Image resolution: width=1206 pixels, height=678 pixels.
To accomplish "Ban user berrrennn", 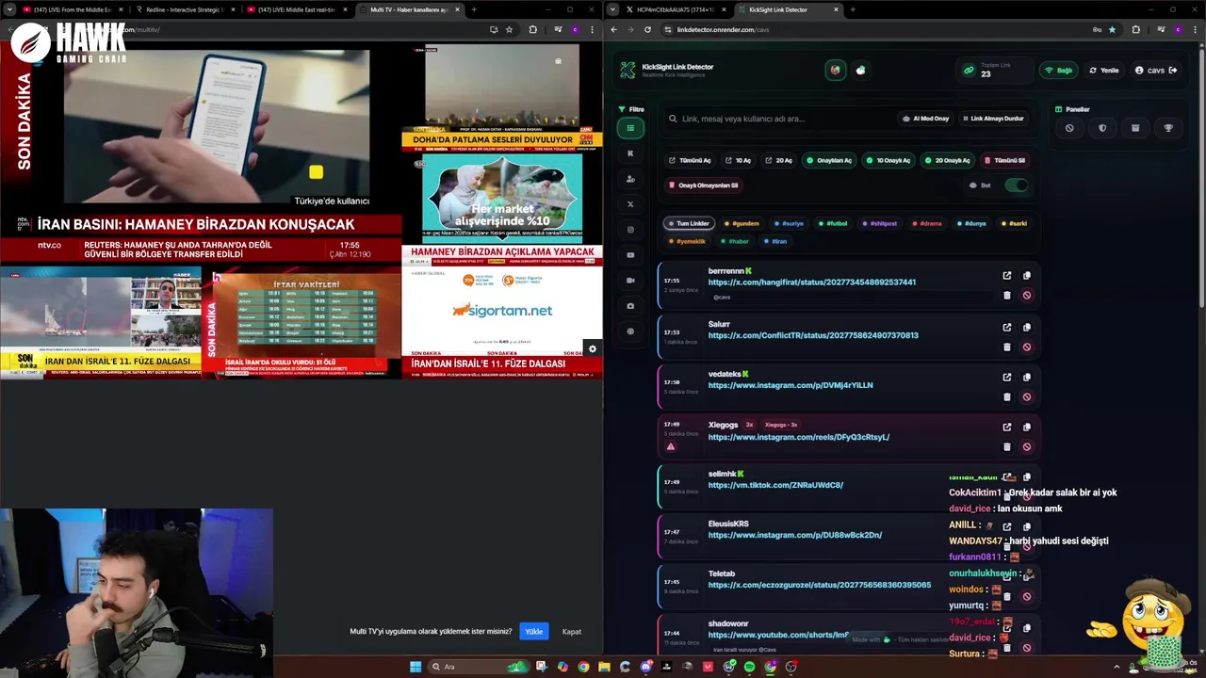I will (x=1027, y=296).
